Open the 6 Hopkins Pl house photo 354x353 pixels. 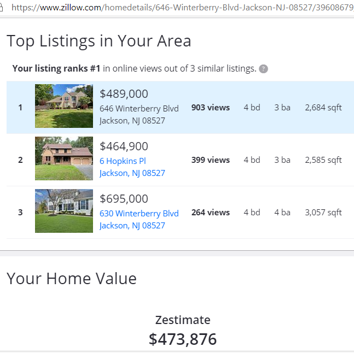pyautogui.click(x=64, y=158)
